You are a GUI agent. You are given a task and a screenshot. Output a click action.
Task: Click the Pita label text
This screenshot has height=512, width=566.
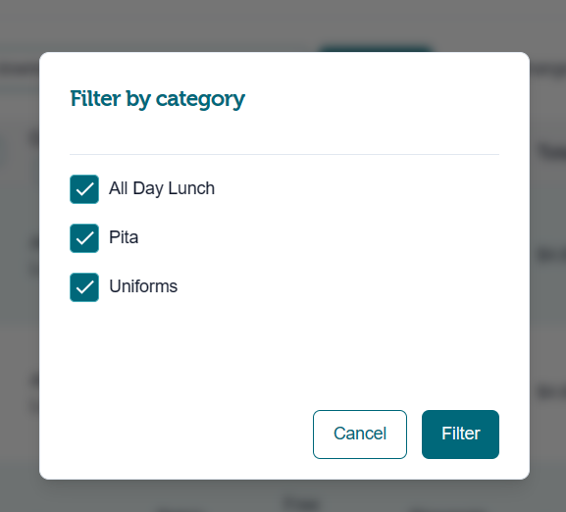tap(124, 237)
